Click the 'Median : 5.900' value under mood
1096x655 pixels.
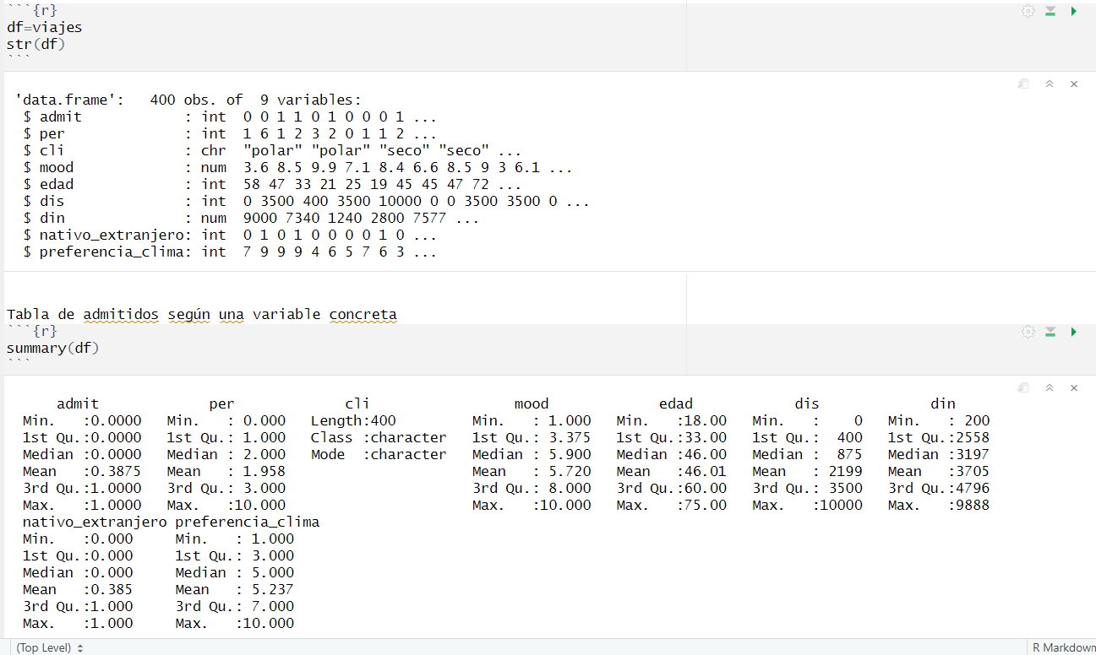[532, 454]
